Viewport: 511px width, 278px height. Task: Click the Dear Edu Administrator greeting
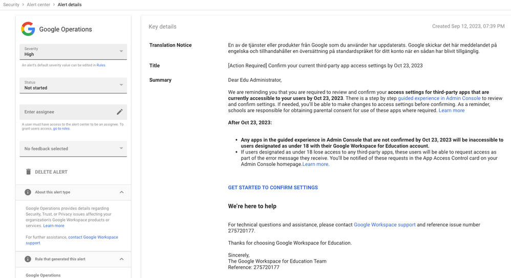coord(255,80)
